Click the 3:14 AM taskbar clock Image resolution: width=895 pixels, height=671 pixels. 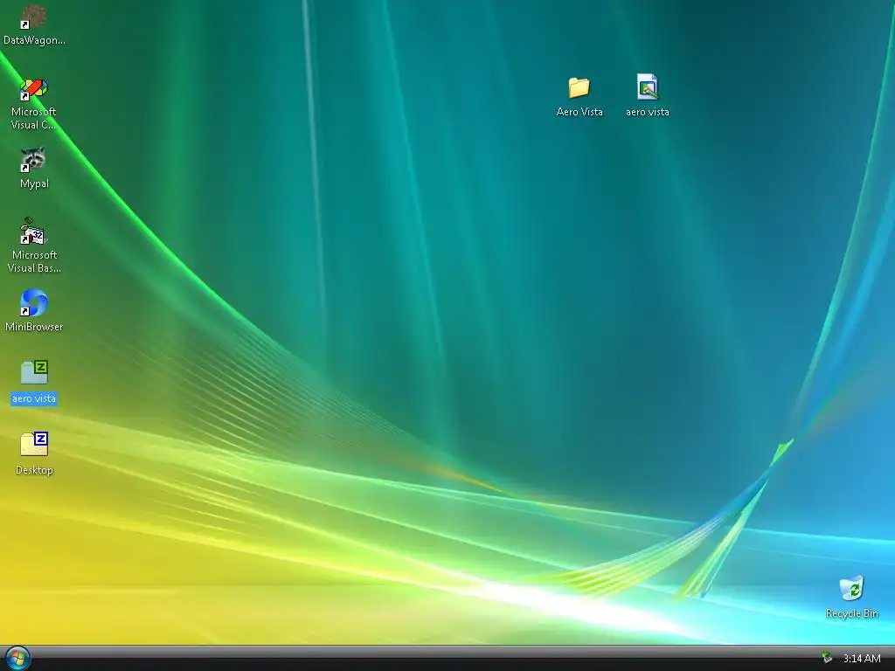pos(862,659)
